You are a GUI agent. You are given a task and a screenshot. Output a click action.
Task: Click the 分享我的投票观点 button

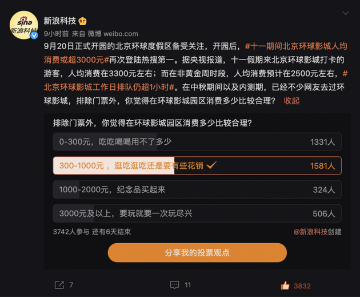coord(197,252)
